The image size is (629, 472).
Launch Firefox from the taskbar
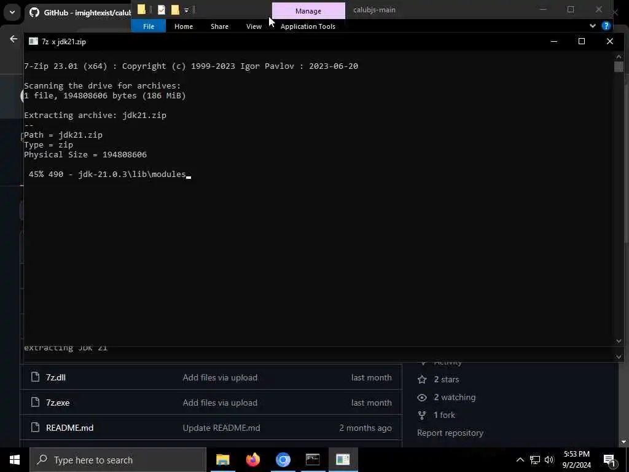(x=252, y=460)
